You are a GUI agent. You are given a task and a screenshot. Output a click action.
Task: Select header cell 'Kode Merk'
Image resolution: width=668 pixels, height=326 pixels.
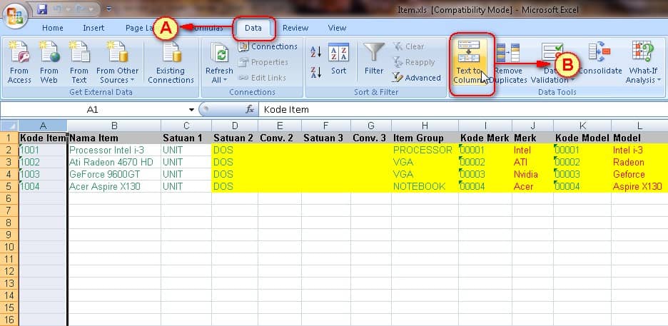(x=485, y=138)
